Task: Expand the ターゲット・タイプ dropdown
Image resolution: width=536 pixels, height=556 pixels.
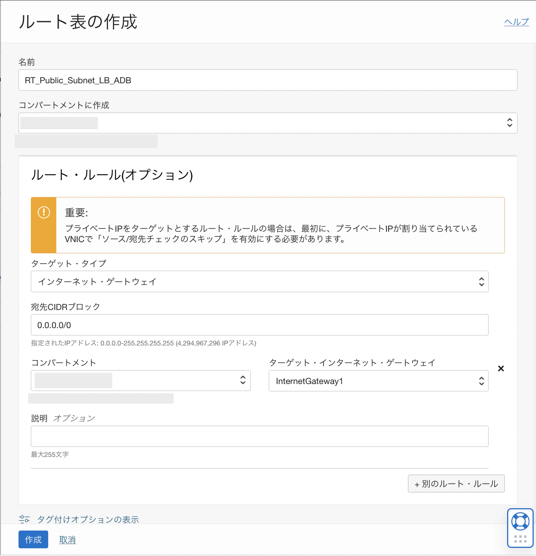Action: click(260, 281)
